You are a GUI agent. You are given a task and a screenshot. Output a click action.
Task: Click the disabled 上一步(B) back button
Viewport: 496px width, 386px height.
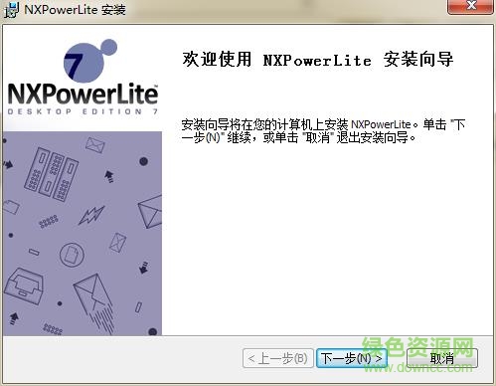[278, 358]
